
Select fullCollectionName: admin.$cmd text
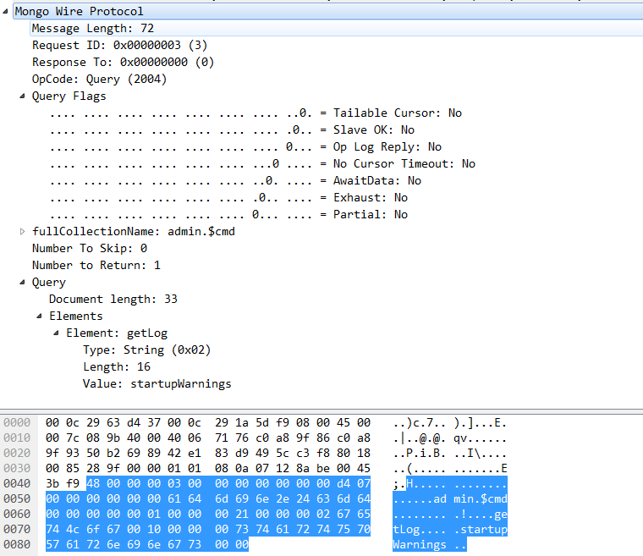click(134, 231)
